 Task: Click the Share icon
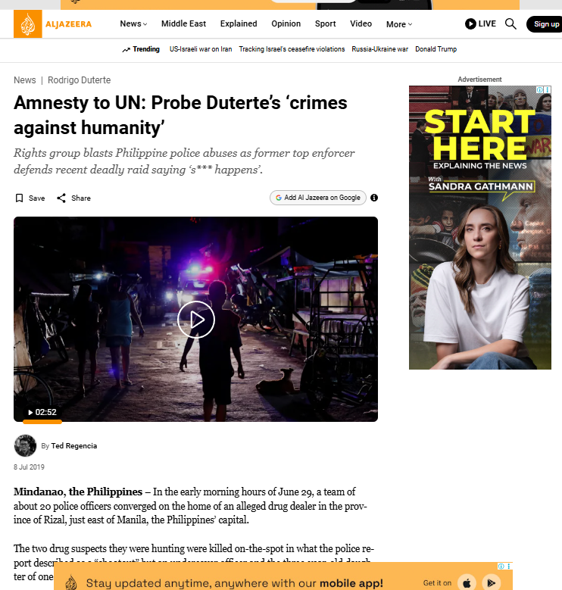click(61, 198)
